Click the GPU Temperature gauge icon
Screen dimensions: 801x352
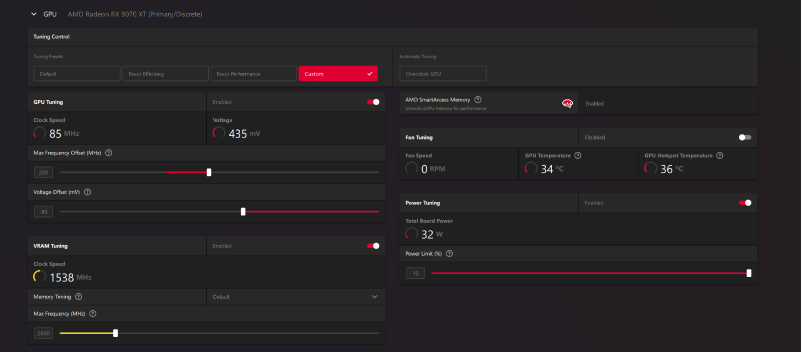click(x=531, y=168)
